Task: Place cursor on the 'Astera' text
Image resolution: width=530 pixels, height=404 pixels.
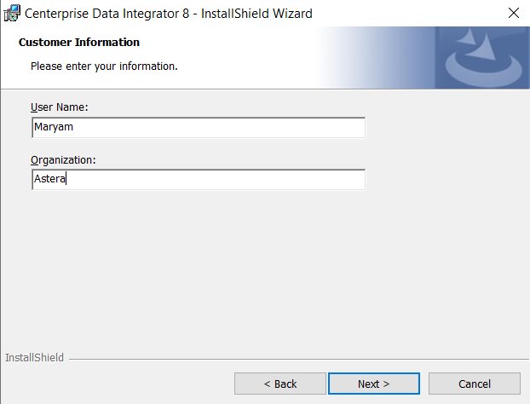Action: 49,180
